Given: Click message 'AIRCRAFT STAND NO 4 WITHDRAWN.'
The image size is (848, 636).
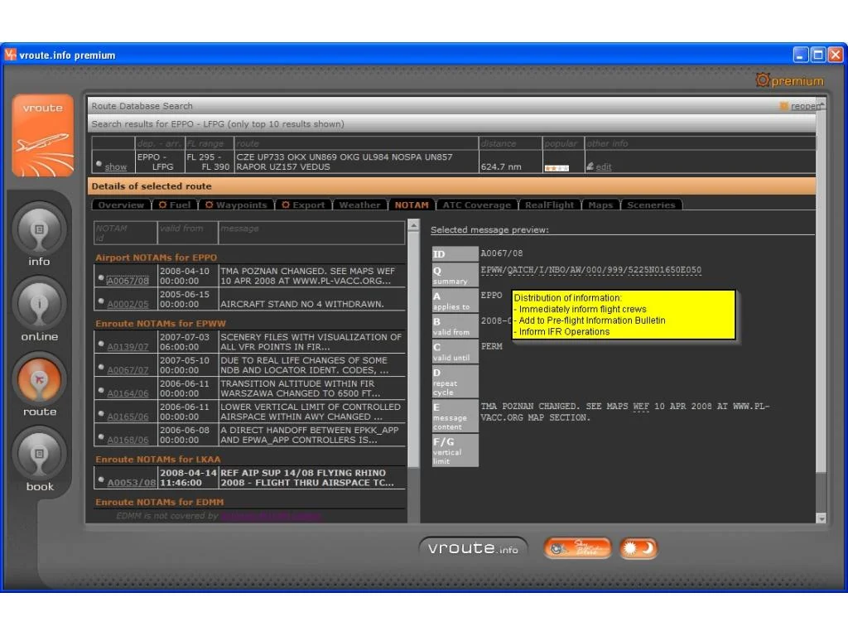Looking at the screenshot, I should 302,304.
